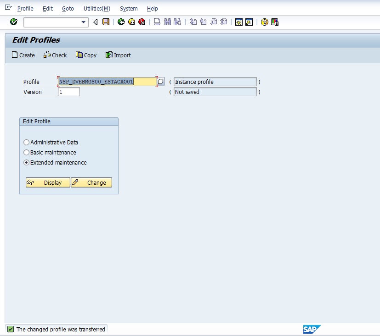Click the Display button

click(48, 182)
